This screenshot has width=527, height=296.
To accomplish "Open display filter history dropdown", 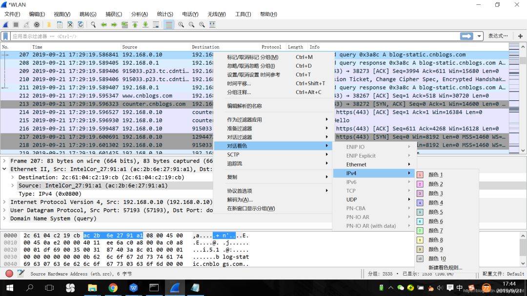I will 479,36.
